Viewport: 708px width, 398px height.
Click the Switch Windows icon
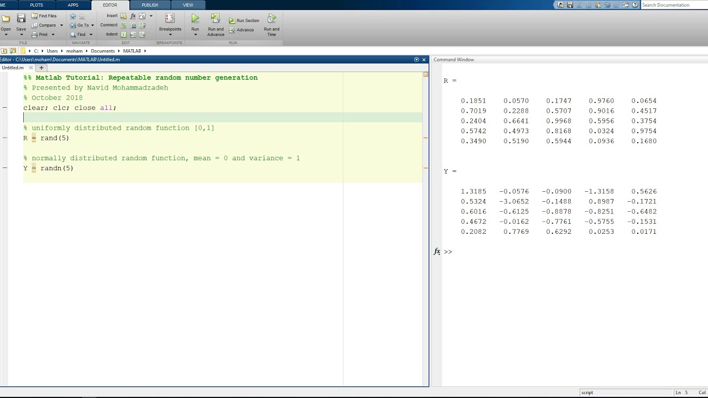(626, 5)
